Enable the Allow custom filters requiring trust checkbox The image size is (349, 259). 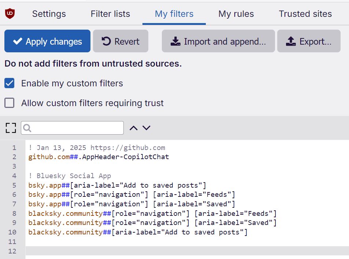pyautogui.click(x=9, y=103)
